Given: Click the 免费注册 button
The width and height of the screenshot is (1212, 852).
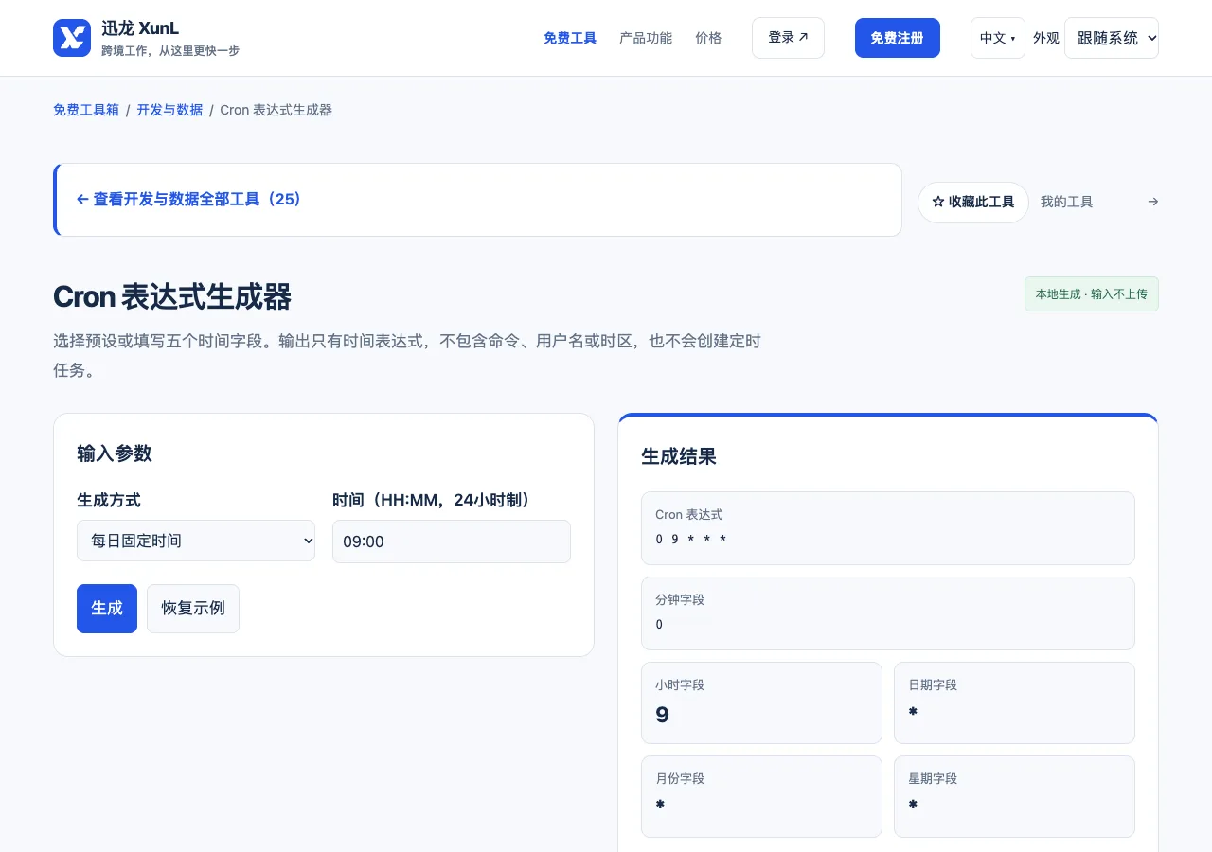Looking at the screenshot, I should tap(898, 38).
